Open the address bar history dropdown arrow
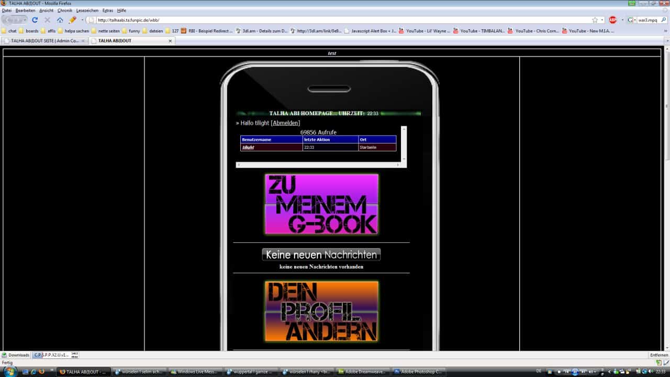Viewport: 670px width, 377px height. point(602,20)
